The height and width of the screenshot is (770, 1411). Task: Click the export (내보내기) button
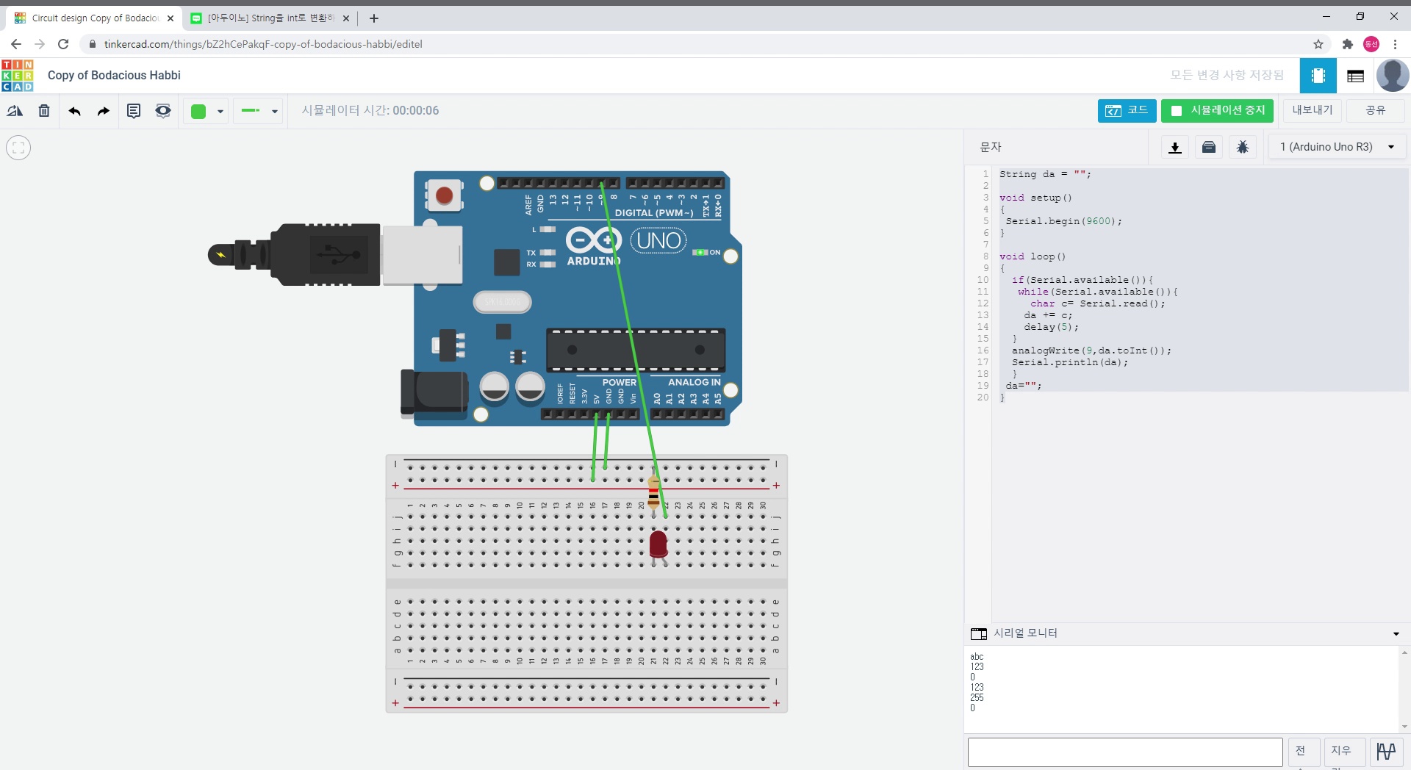1312,111
